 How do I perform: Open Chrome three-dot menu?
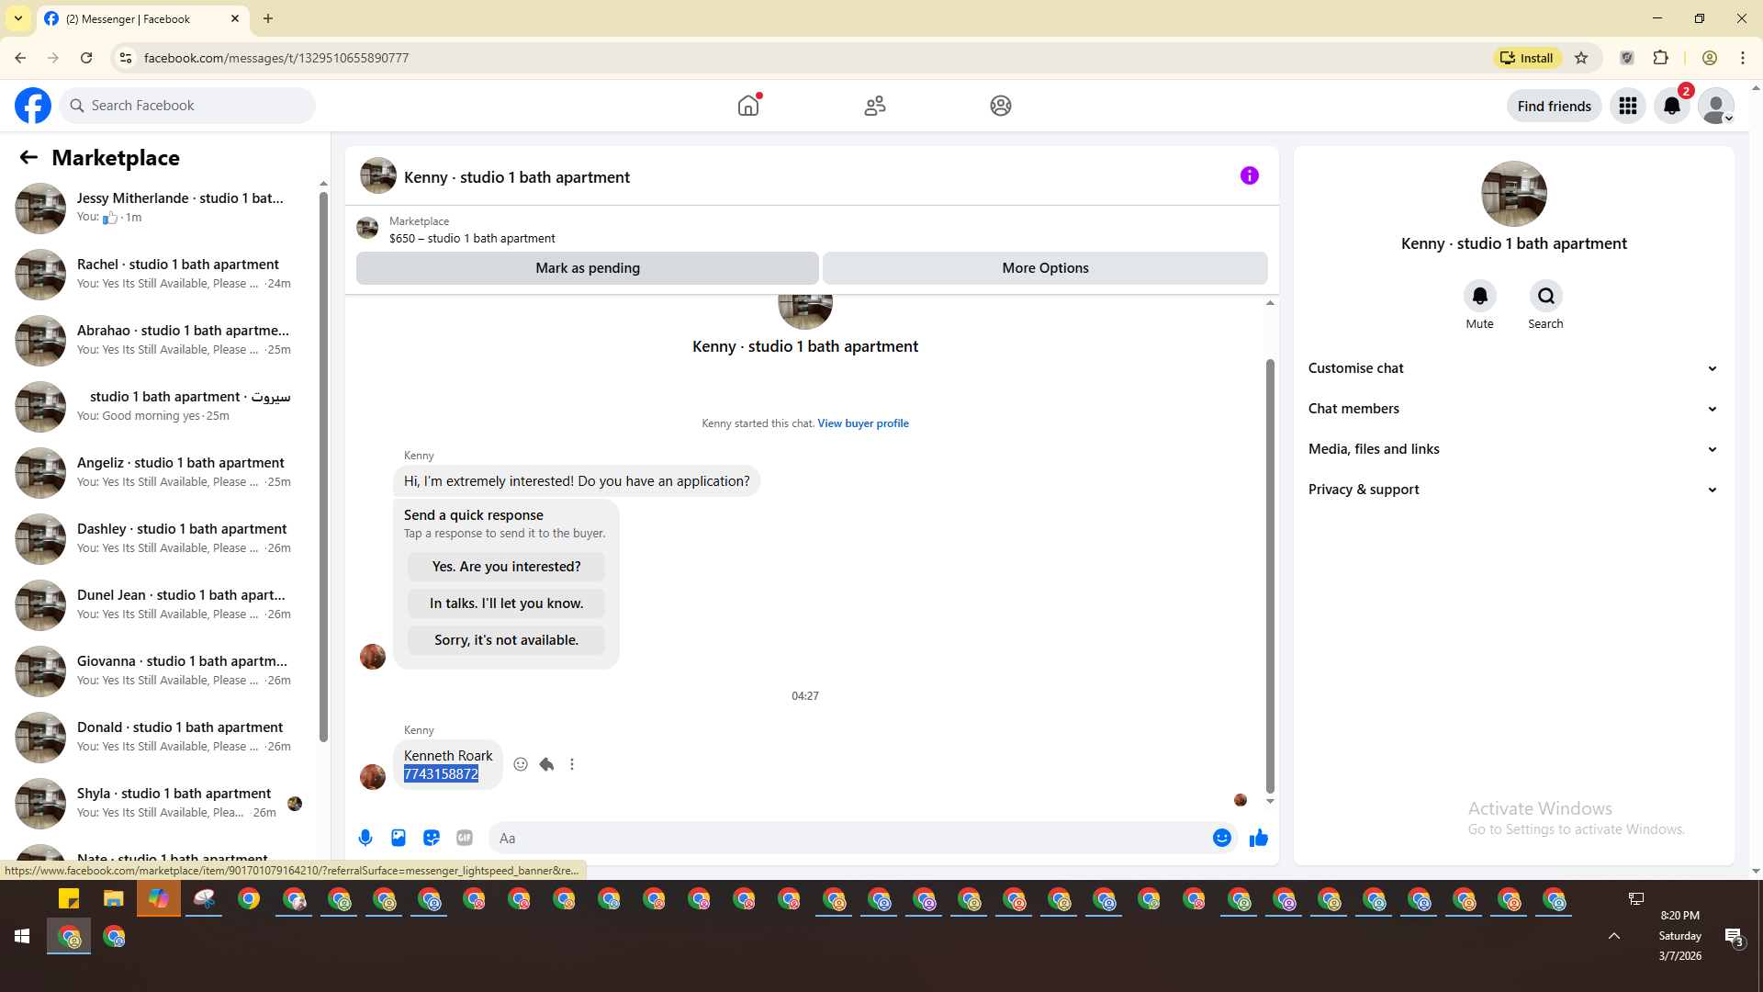point(1743,58)
